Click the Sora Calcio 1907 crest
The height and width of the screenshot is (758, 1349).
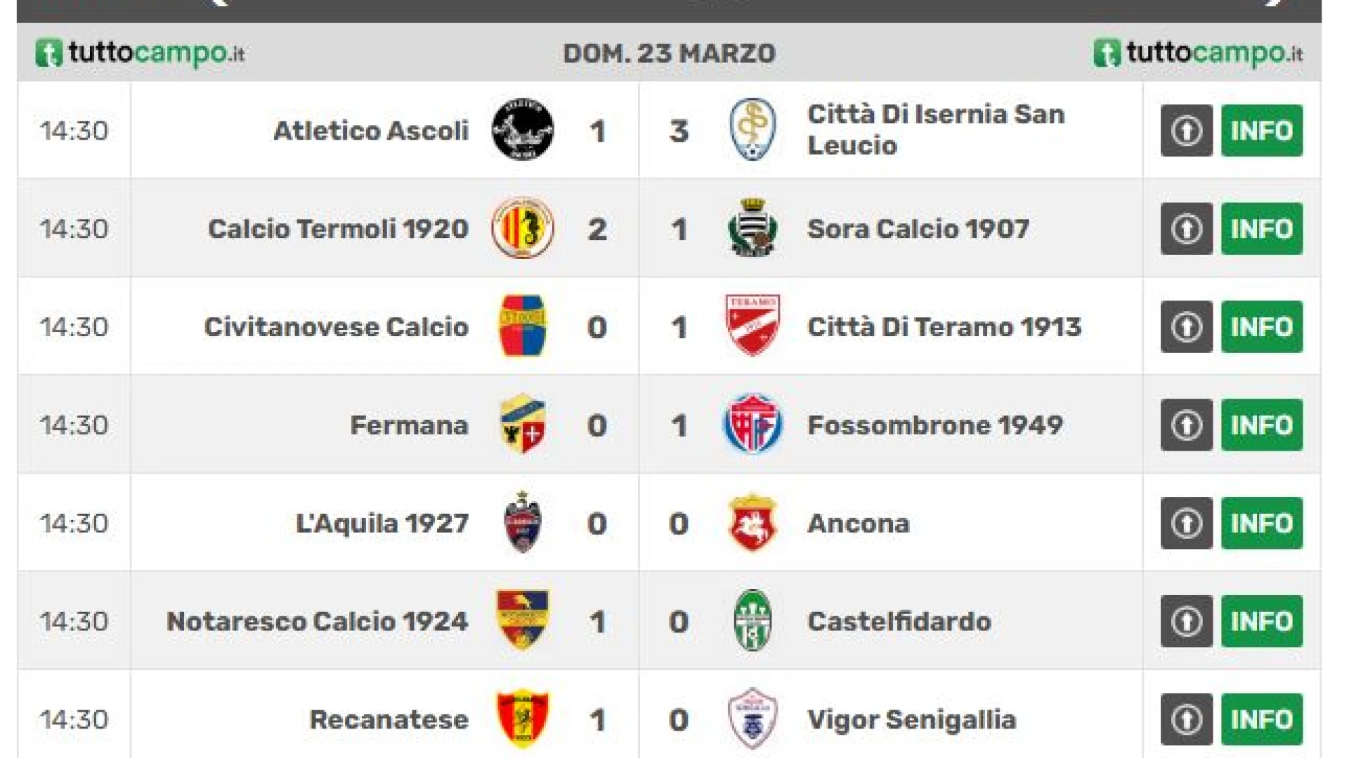752,228
